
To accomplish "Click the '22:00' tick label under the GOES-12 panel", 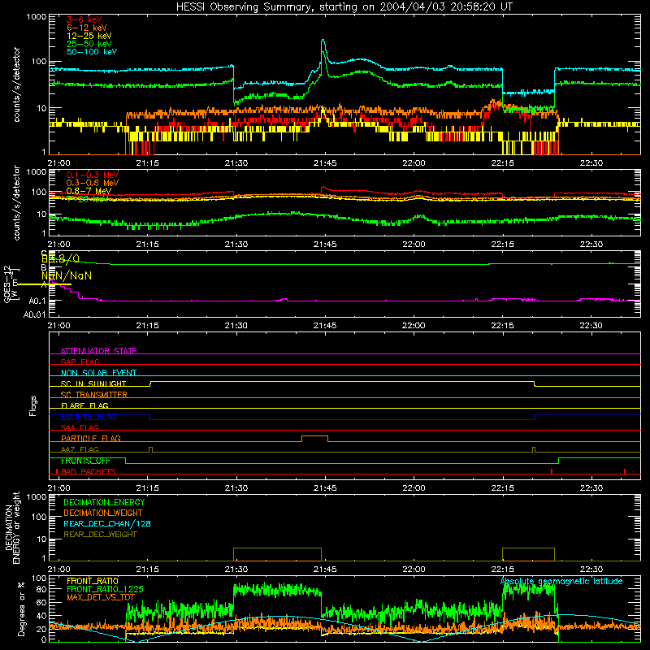I will coord(414,326).
